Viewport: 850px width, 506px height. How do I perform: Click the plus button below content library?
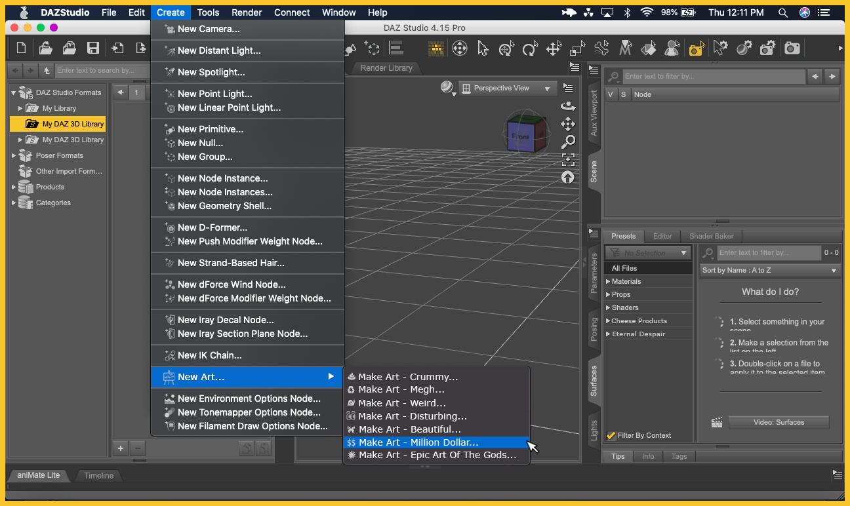tap(121, 448)
